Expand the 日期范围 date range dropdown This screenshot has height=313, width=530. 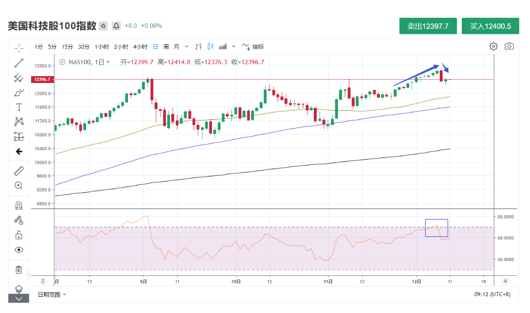click(52, 295)
